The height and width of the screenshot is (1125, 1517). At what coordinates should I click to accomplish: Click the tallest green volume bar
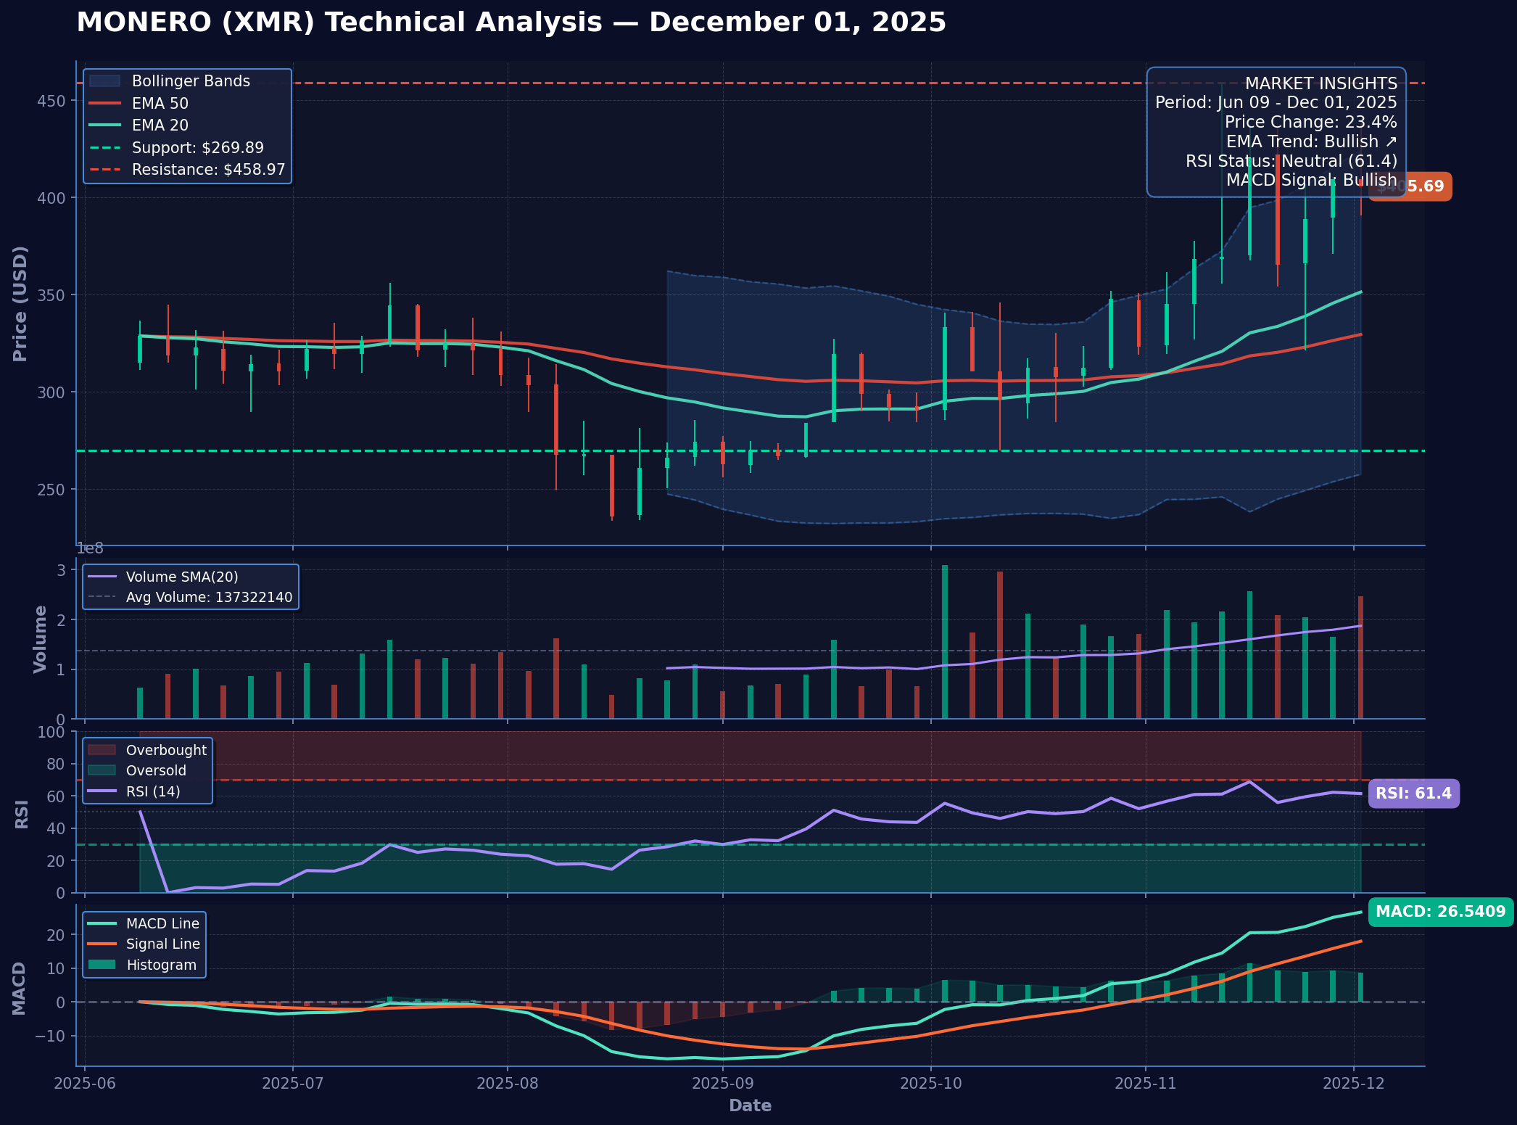tap(945, 642)
